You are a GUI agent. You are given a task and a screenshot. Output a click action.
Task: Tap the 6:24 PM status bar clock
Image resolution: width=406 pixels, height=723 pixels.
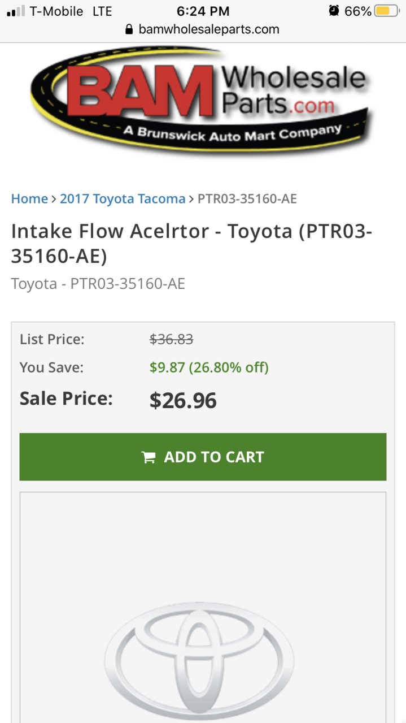(x=203, y=11)
